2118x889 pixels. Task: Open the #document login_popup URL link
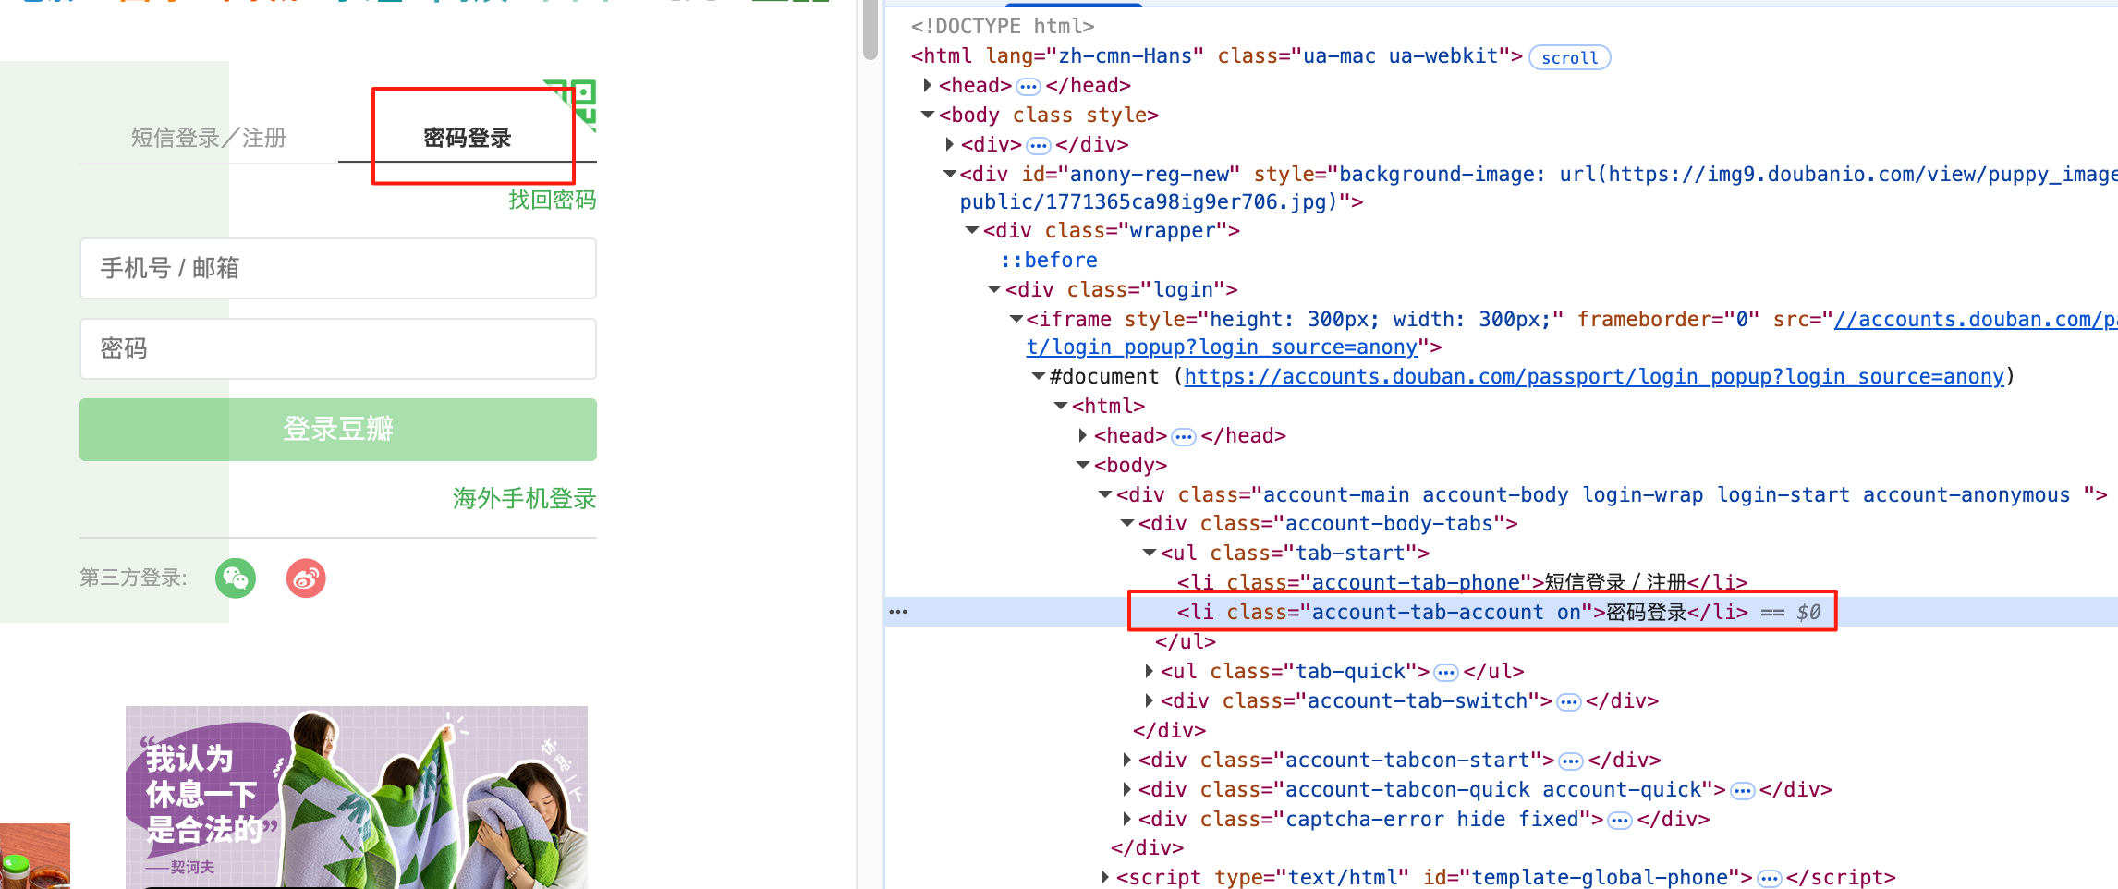(x=1594, y=376)
